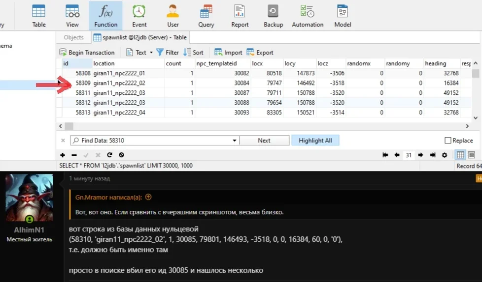Open the AlhimN1 avatar image
This screenshot has height=282, width=482.
29,197
